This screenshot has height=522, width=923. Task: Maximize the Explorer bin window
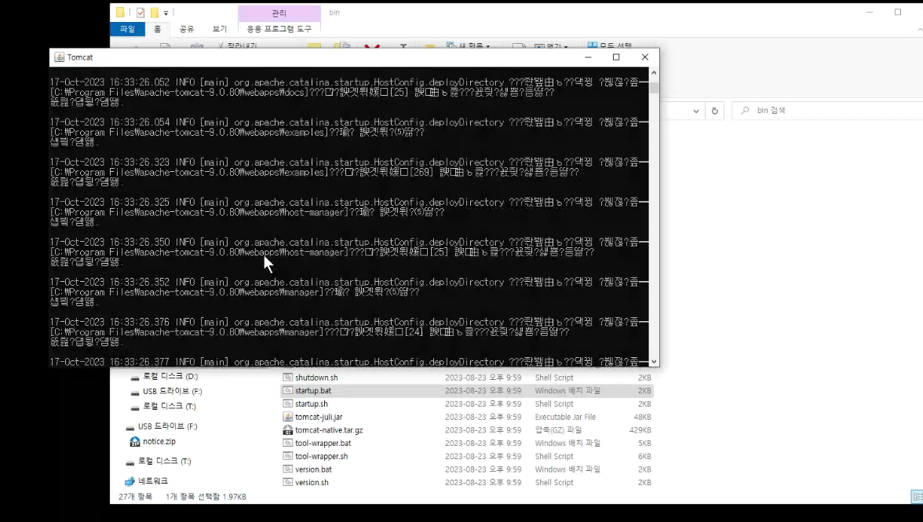(x=898, y=12)
